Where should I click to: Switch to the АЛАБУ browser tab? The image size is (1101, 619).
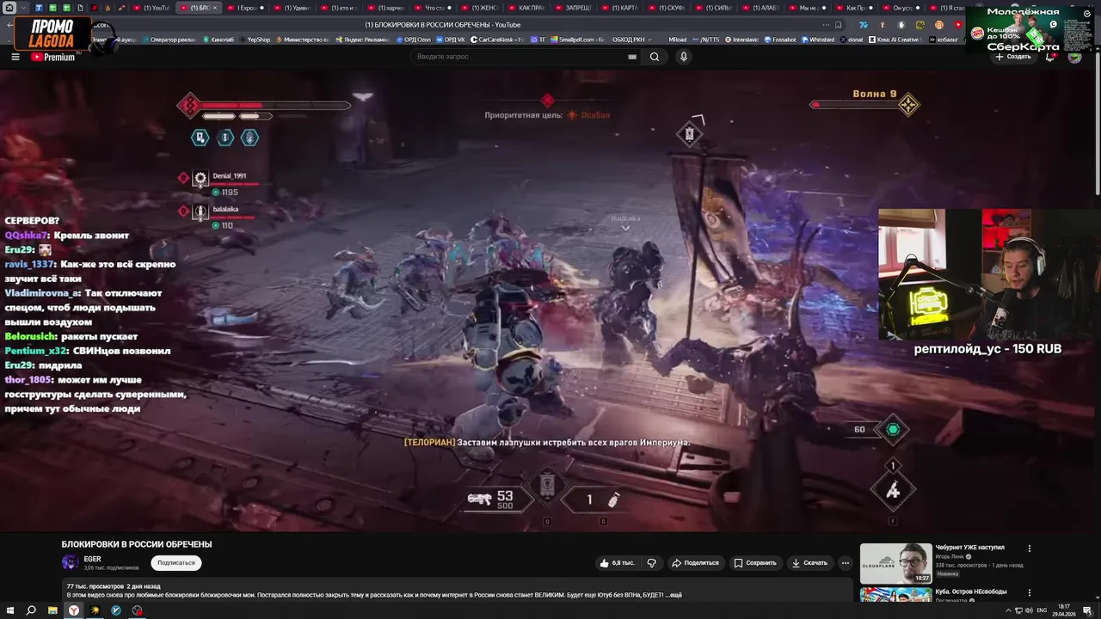tap(760, 8)
